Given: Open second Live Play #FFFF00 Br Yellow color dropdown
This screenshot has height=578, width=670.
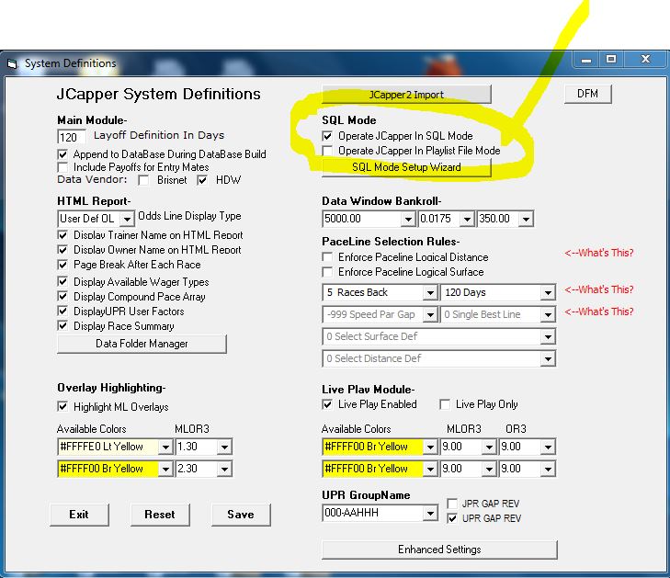Looking at the screenshot, I should [x=430, y=470].
